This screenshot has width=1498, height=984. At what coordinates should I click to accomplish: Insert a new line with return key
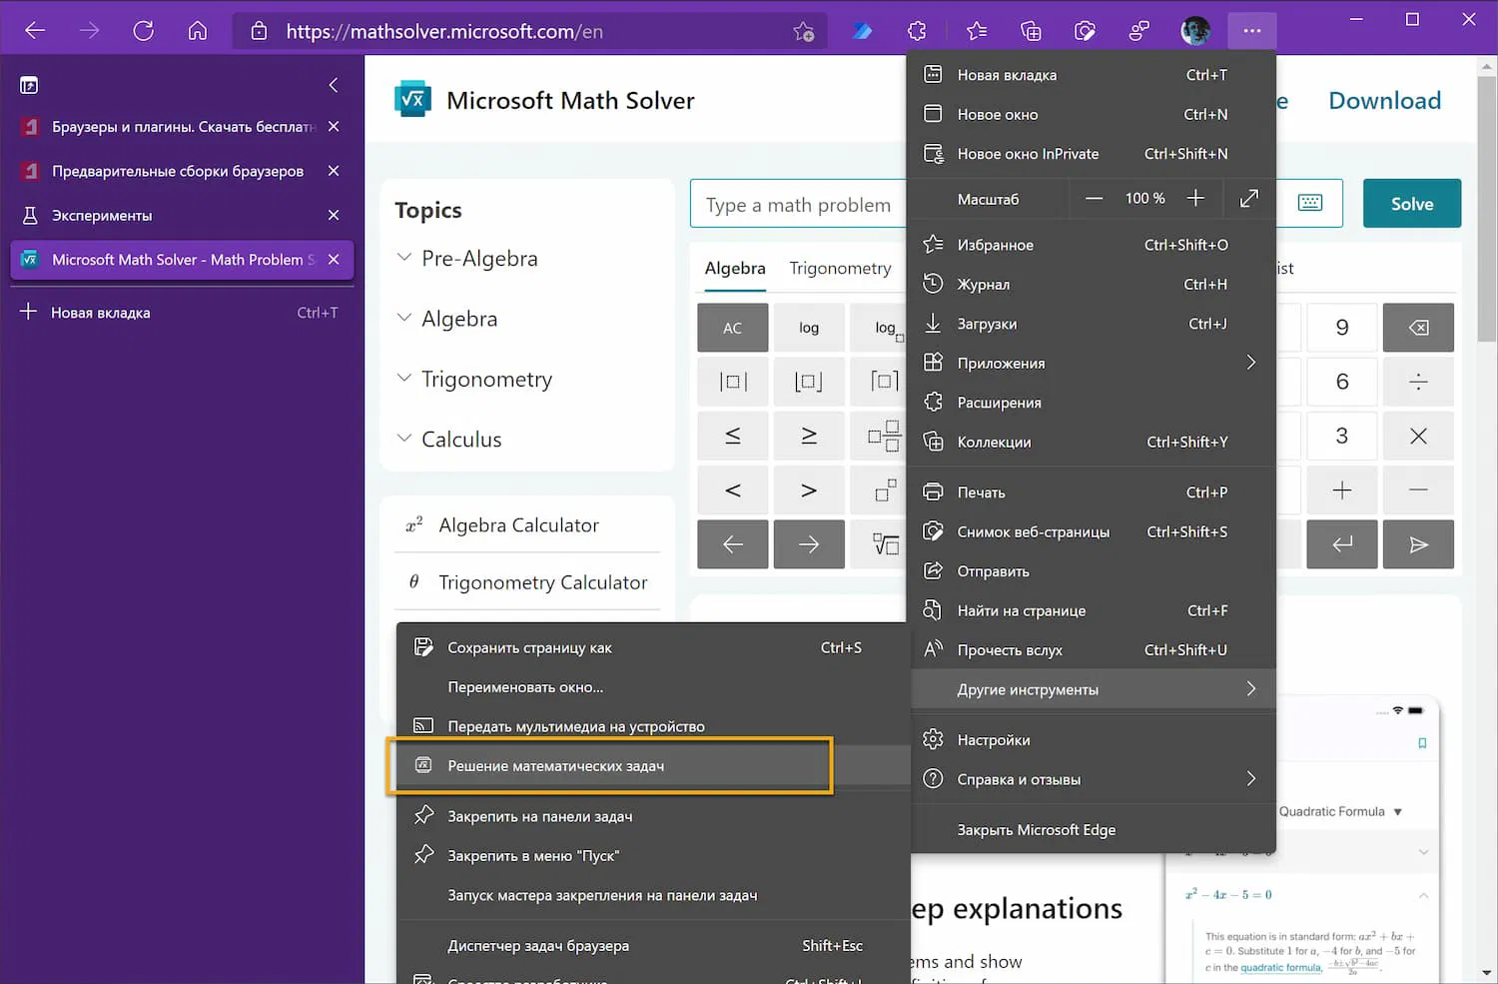tap(1342, 544)
